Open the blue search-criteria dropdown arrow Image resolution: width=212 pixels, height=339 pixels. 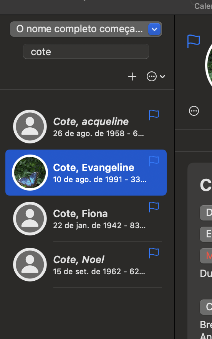tap(154, 29)
